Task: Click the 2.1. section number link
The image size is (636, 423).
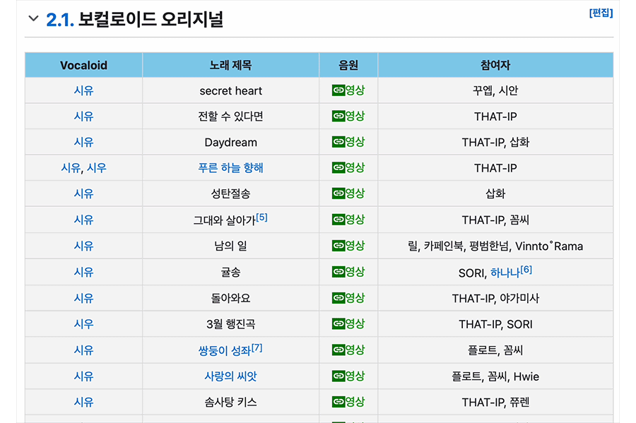Action: pyautogui.click(x=60, y=19)
